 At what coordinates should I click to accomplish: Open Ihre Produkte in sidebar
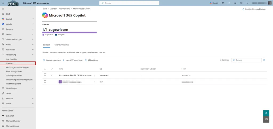click(x=11, y=59)
